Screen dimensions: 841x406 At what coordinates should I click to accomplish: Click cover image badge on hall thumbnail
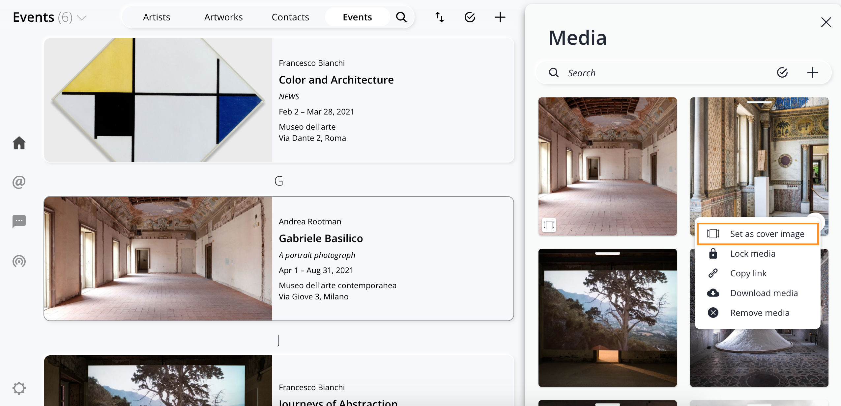tap(549, 225)
